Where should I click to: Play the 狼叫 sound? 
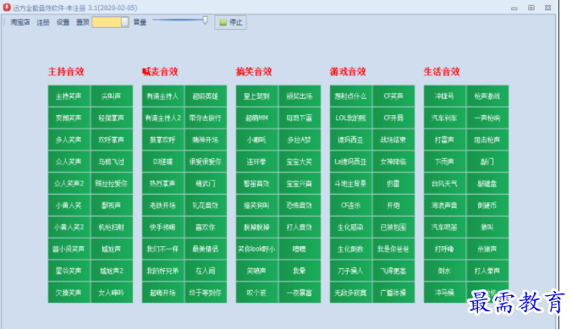click(487, 228)
